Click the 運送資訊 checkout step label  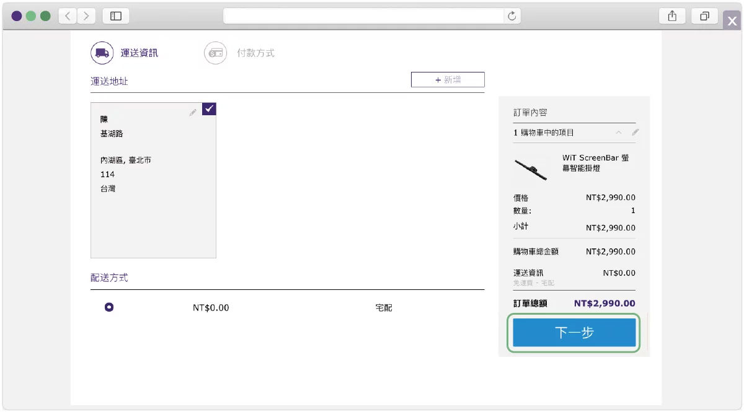[139, 53]
